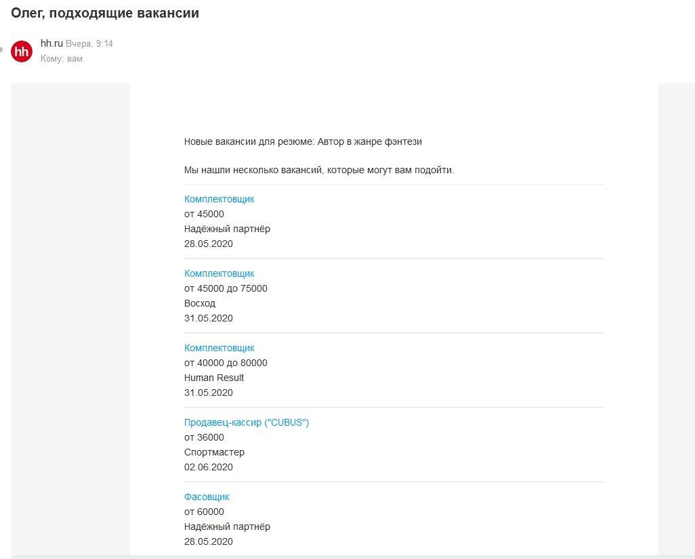Screen dimensions: 695x559
Task: Click the sender name hh.ru
Action: (51, 43)
